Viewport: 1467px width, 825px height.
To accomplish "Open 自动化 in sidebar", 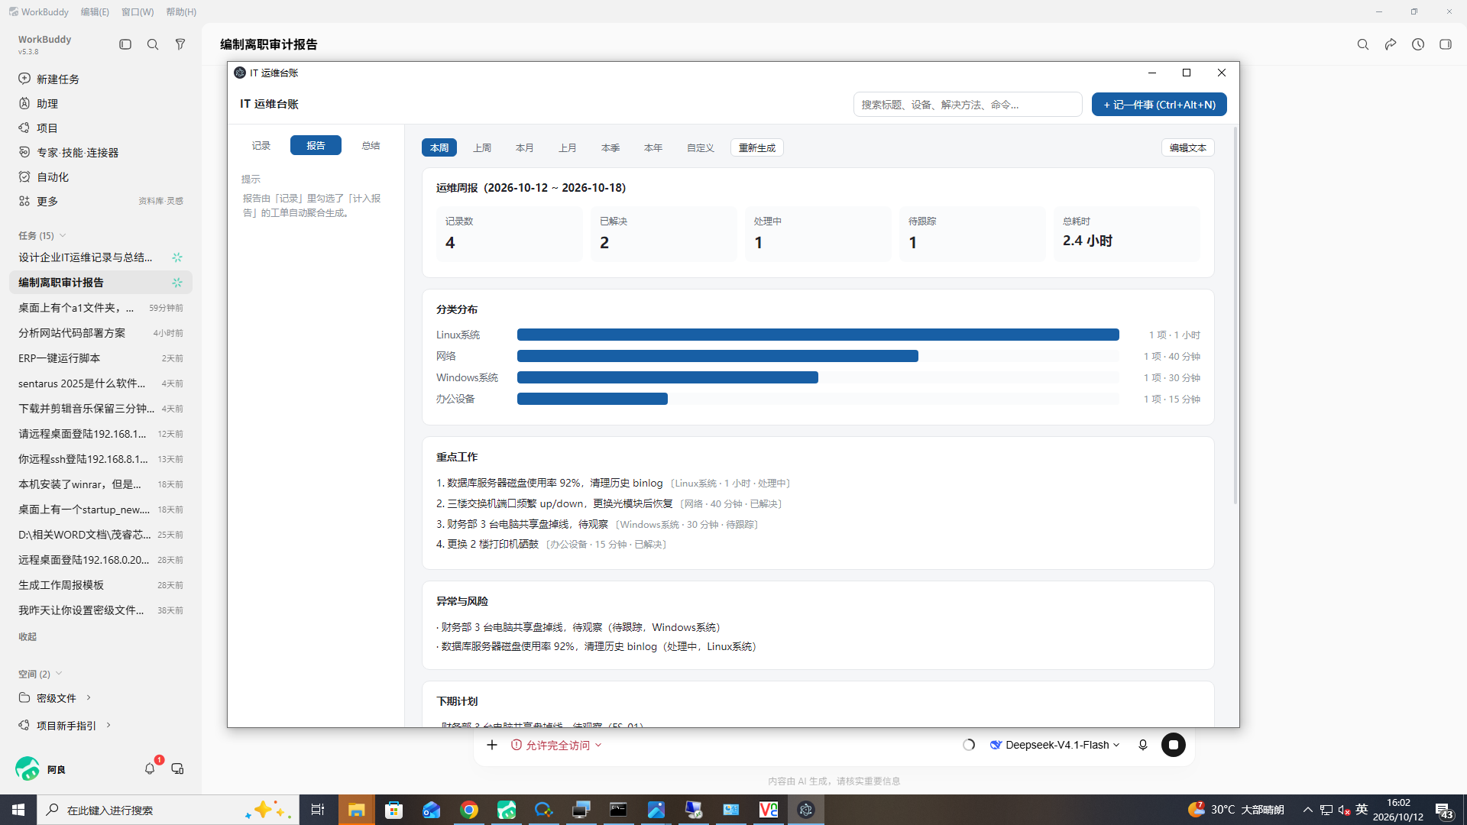I will pos(101,176).
